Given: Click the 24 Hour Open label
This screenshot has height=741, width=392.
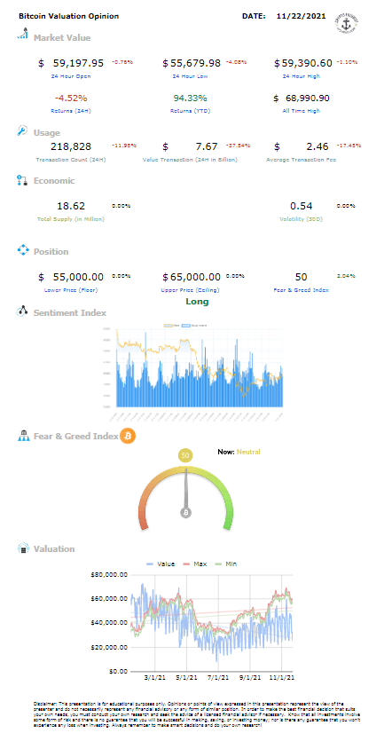Looking at the screenshot, I should pyautogui.click(x=72, y=76).
